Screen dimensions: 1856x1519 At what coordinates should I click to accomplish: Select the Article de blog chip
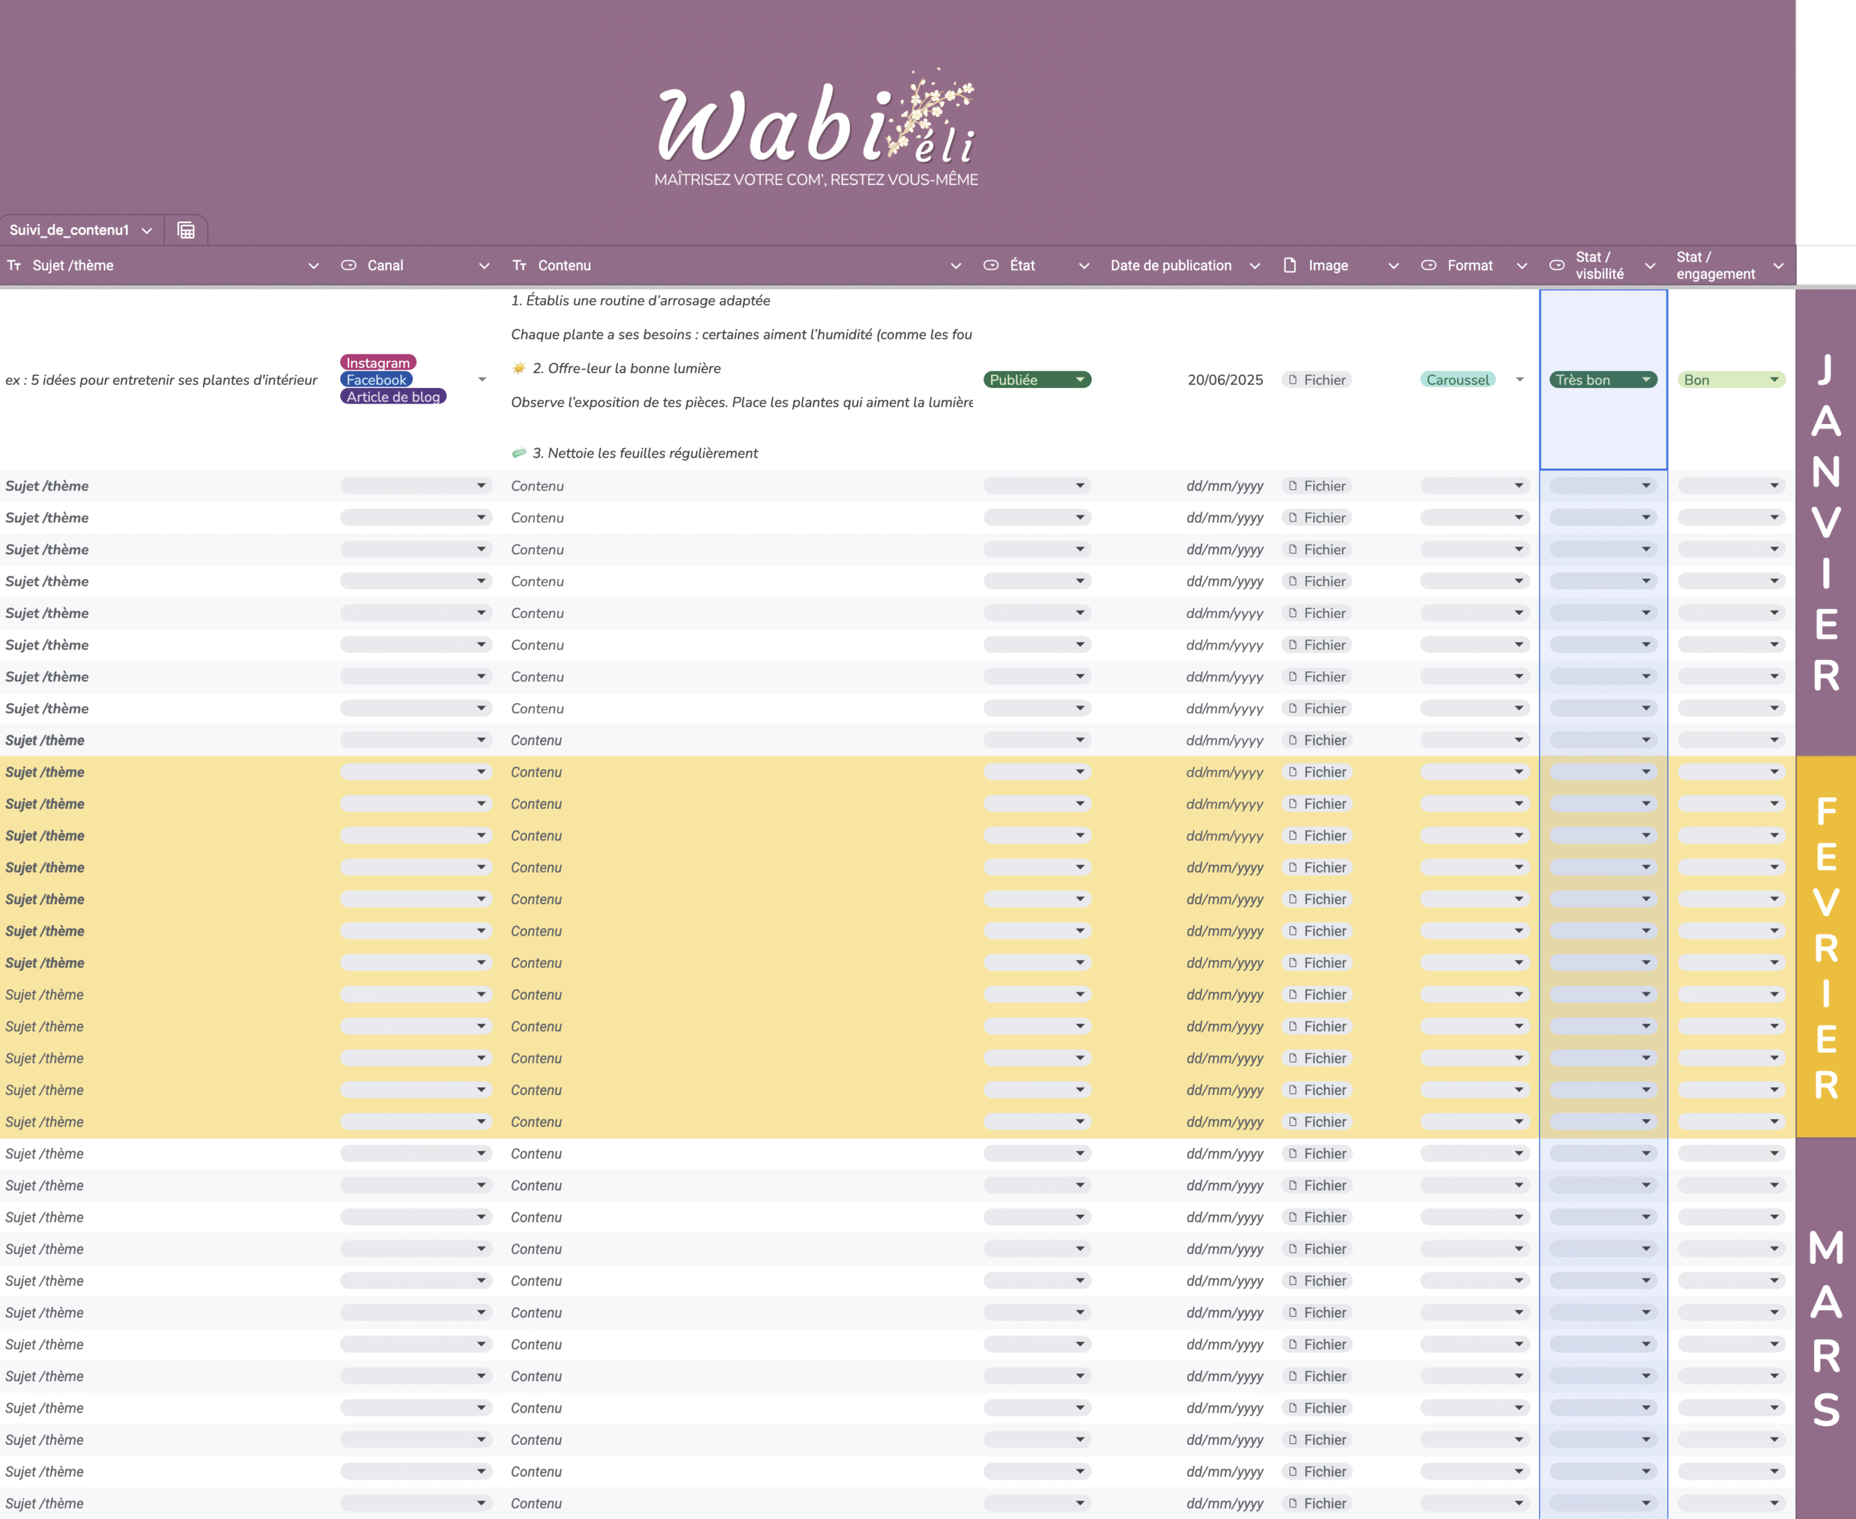click(393, 396)
